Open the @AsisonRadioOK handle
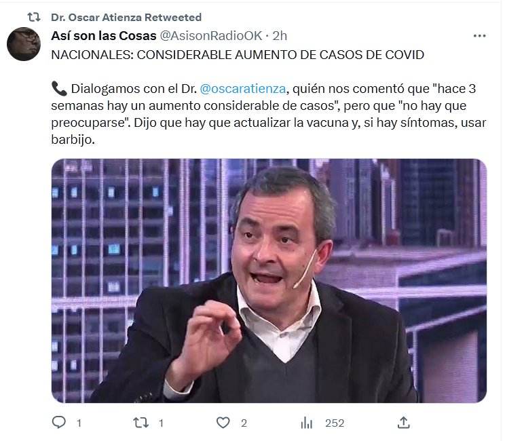 [x=211, y=36]
